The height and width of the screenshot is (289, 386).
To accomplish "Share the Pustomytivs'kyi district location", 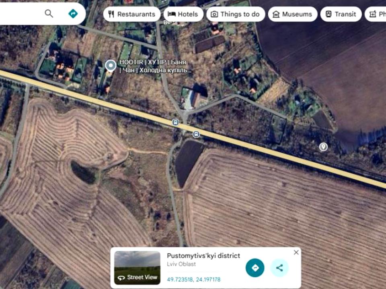I will click(279, 268).
